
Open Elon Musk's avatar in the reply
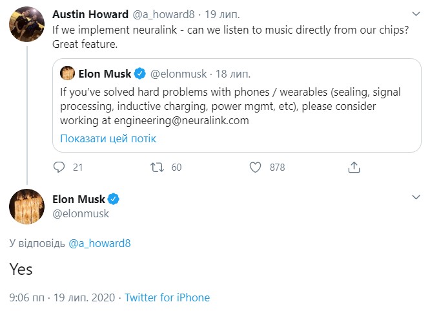pyautogui.click(x=26, y=206)
